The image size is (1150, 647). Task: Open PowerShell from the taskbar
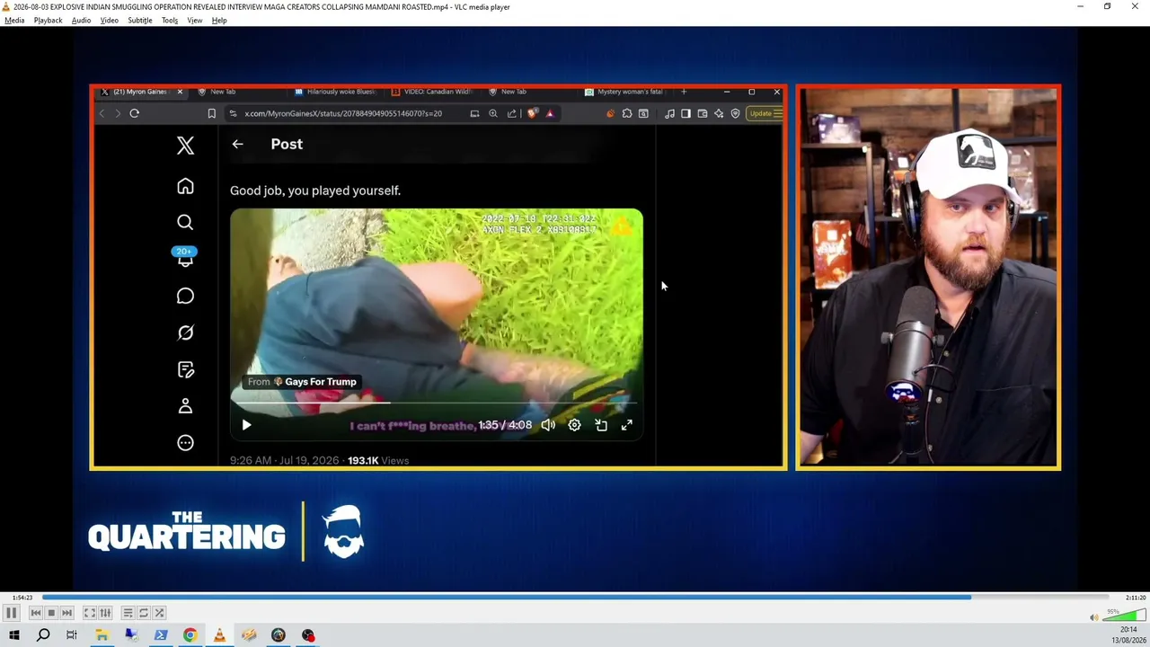(161, 635)
